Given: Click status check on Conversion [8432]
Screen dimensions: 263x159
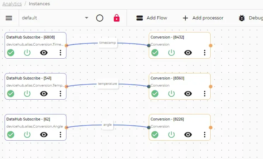Looking at the screenshot, I should [x=155, y=53].
